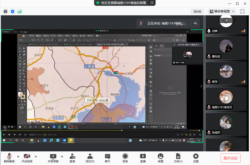
Task: Start screen sharing
Action: pyautogui.click(x=53, y=157)
